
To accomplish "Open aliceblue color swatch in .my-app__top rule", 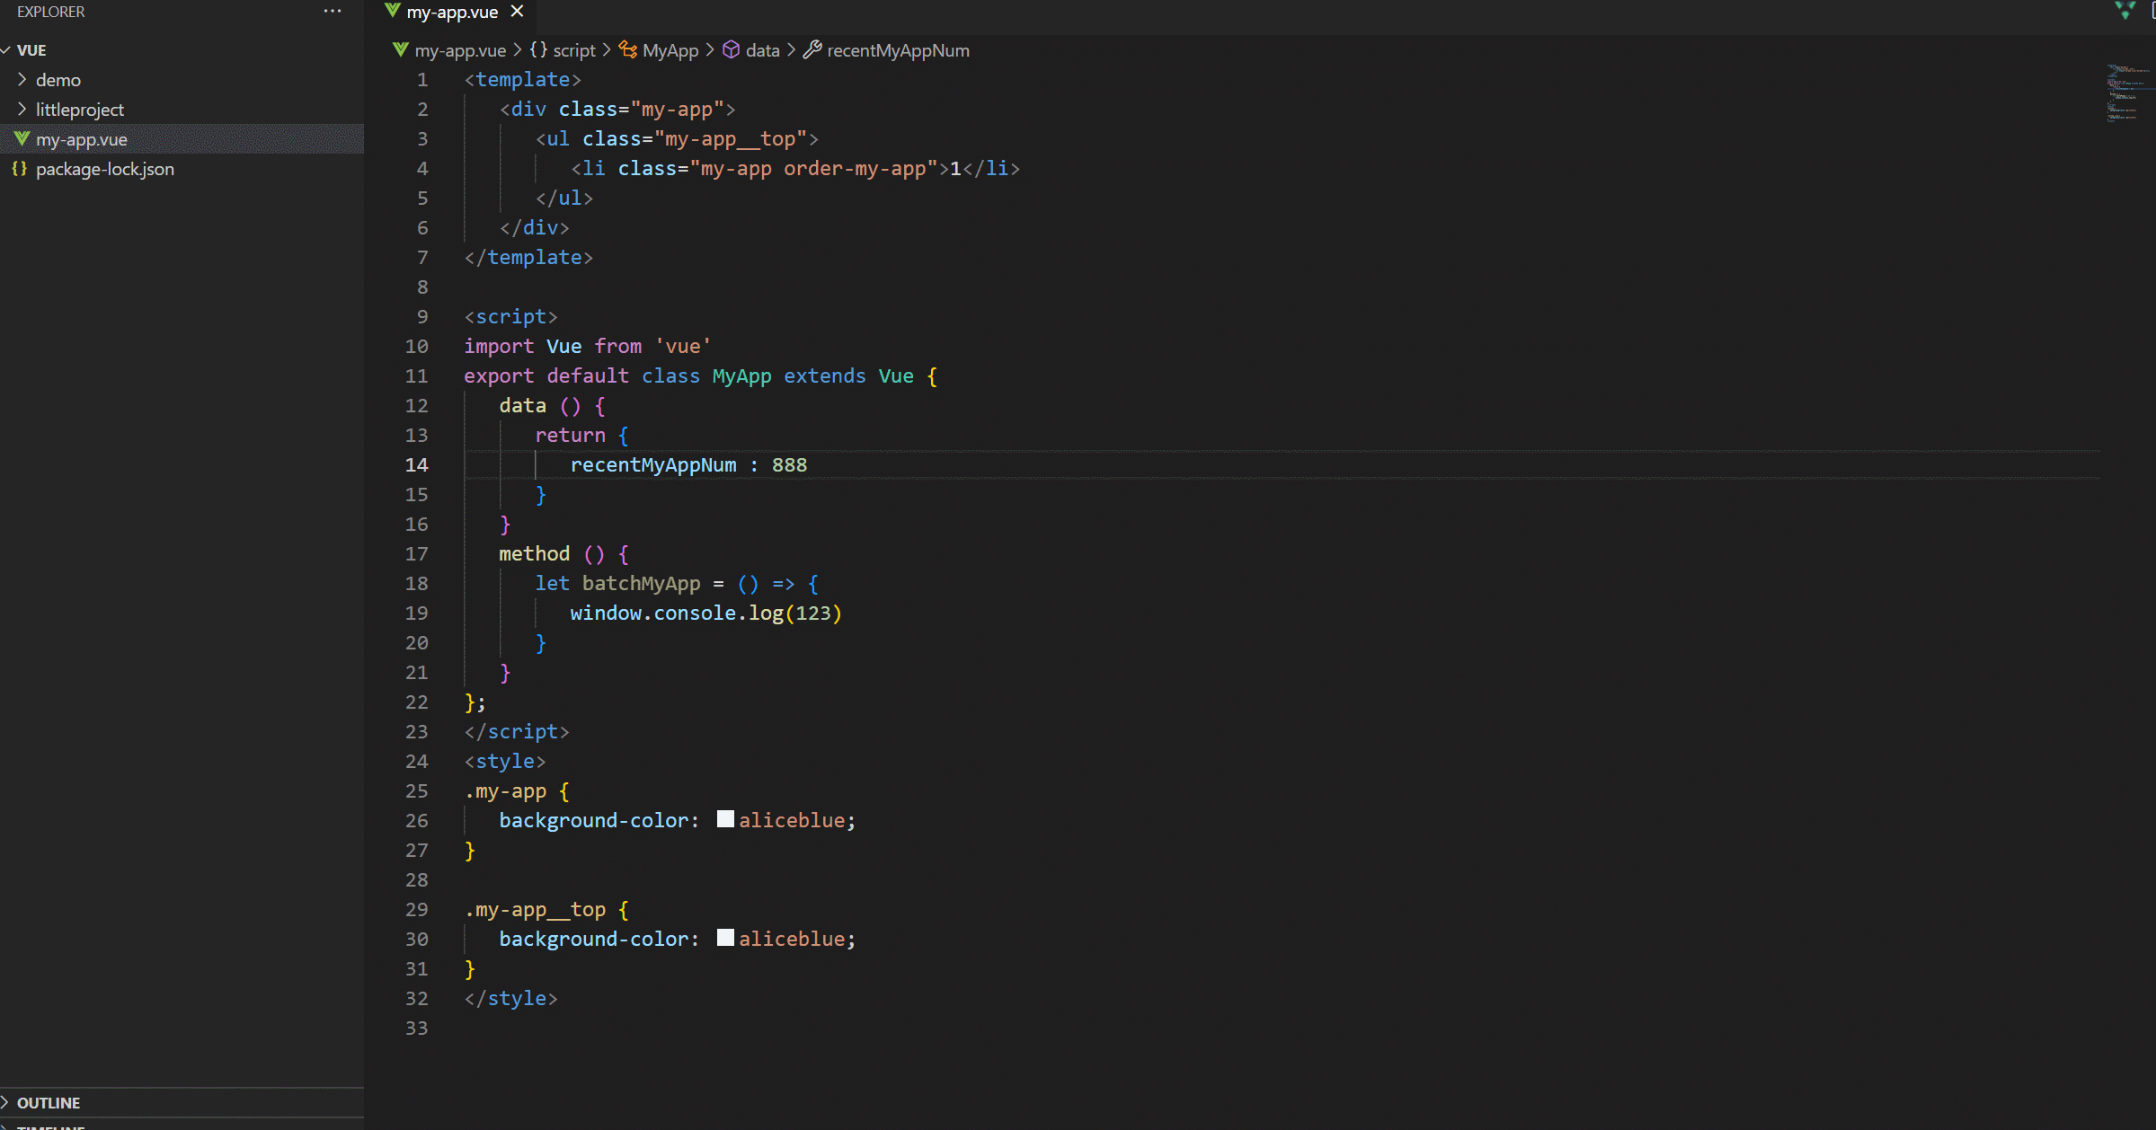I will point(725,938).
